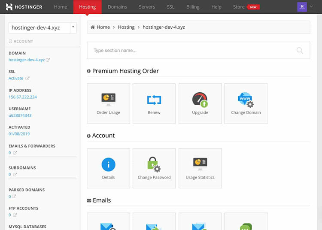Click Parked Domains external link icon

pos(14,197)
